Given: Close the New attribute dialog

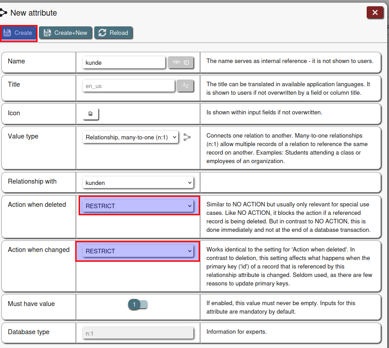Looking at the screenshot, I should (x=375, y=13).
